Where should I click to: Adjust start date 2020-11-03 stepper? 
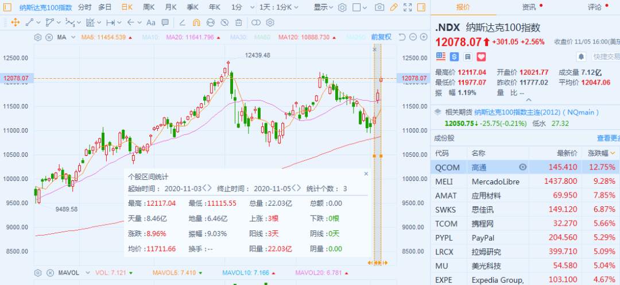pos(208,188)
